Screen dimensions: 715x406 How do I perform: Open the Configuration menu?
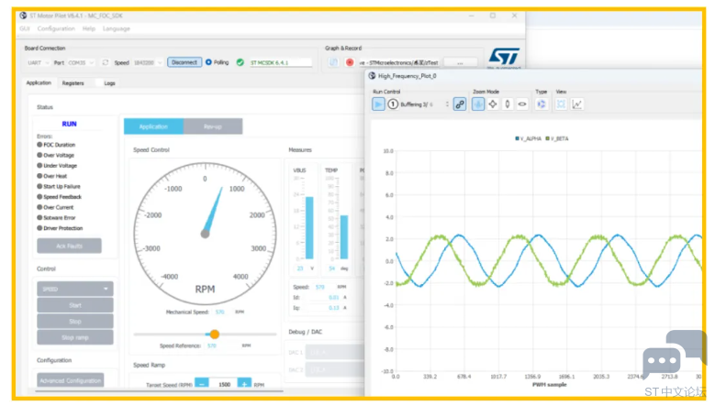[x=56, y=28]
